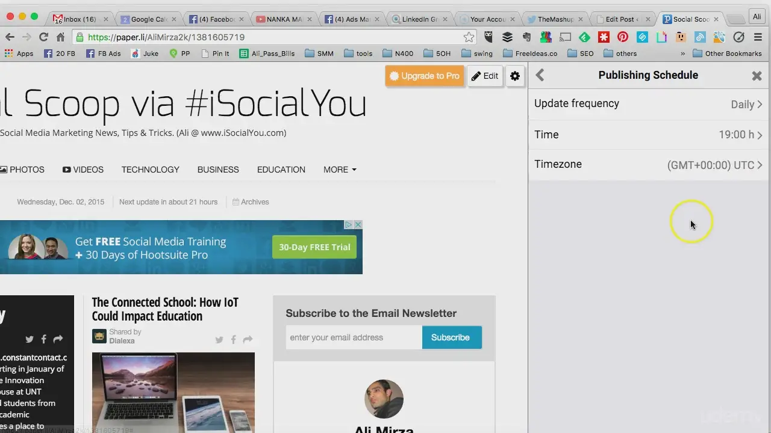Open Update frequency setting
The image size is (771, 433).
click(x=648, y=104)
